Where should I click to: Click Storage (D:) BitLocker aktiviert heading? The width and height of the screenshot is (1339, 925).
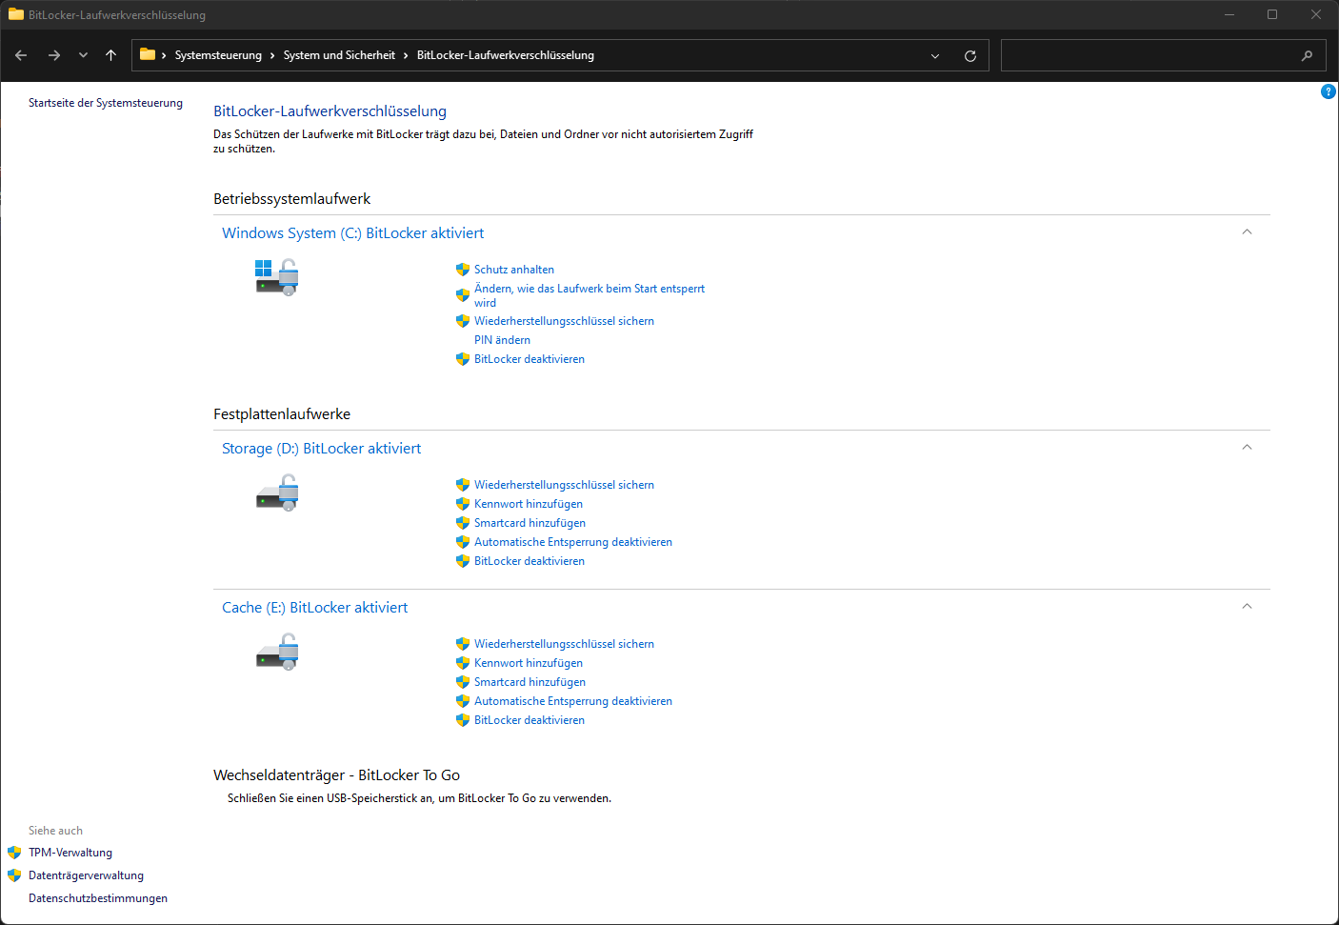(x=321, y=449)
